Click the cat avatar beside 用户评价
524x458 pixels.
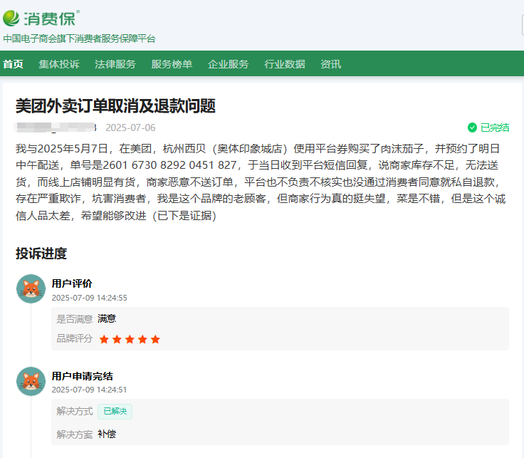point(31,289)
